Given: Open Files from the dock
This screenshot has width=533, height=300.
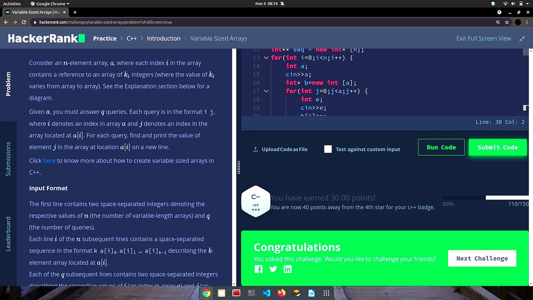Looking at the screenshot, I should pyautogui.click(x=222, y=293).
